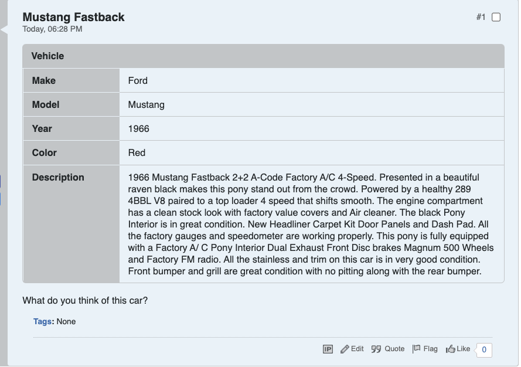
Task: Click the Quote text label
Action: (394, 349)
